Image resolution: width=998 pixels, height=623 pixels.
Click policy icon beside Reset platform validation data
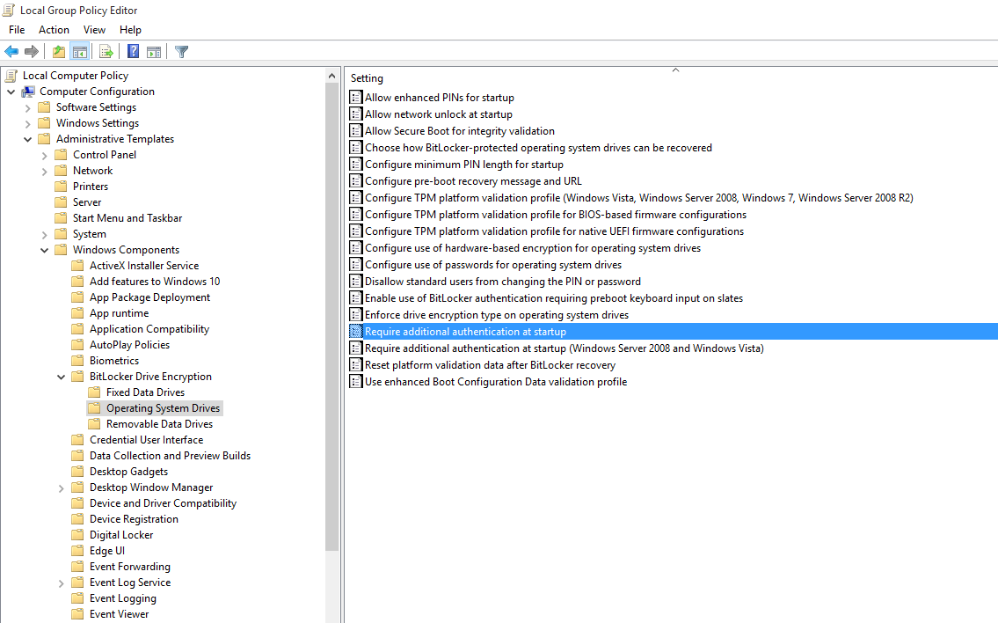[356, 365]
